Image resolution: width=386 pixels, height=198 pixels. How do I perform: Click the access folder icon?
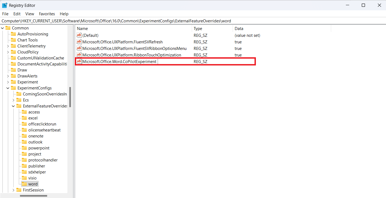[24, 112]
